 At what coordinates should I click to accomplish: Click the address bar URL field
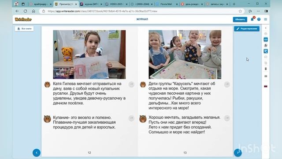click(142, 11)
